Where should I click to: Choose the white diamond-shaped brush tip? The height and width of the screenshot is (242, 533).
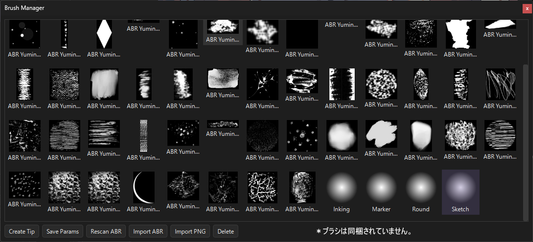tap(104, 34)
